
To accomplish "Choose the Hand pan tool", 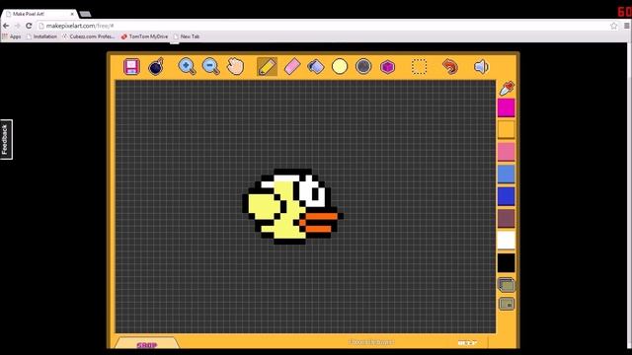I will pos(235,66).
